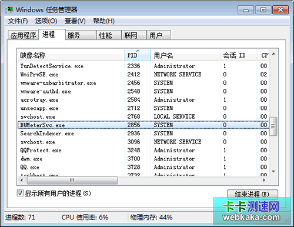Image resolution: width=294 pixels, height=227 pixels.
Task: Toggle 显示所有用户的进程 checkbox
Action: click(20, 193)
